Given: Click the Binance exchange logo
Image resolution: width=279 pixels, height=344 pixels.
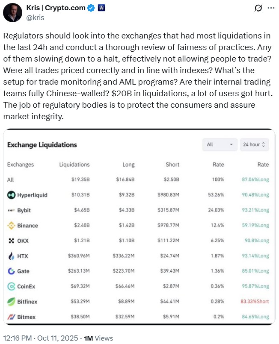Looking at the screenshot, I should coord(11,225).
